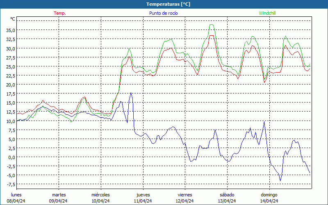Viewport: 328px width, 205px height.
Task: Click the 'Temperaturas [°C]' chart title
Action: tap(168, 4)
